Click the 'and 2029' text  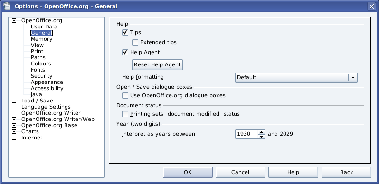click(x=280, y=134)
